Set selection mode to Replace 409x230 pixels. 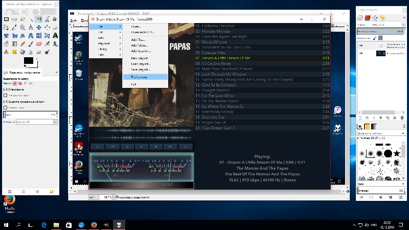(x=15, y=83)
